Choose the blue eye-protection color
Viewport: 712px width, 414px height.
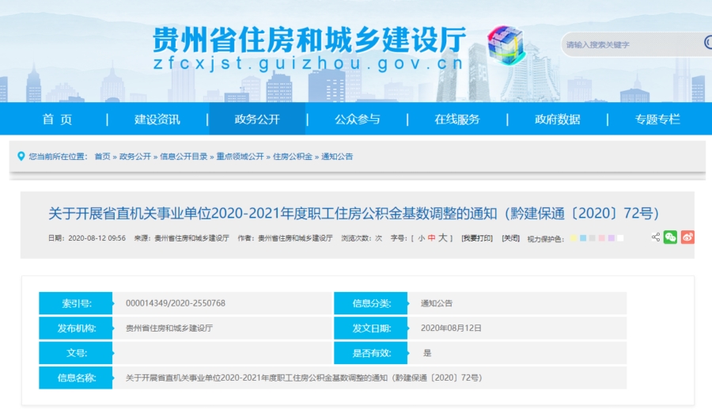tap(583, 238)
